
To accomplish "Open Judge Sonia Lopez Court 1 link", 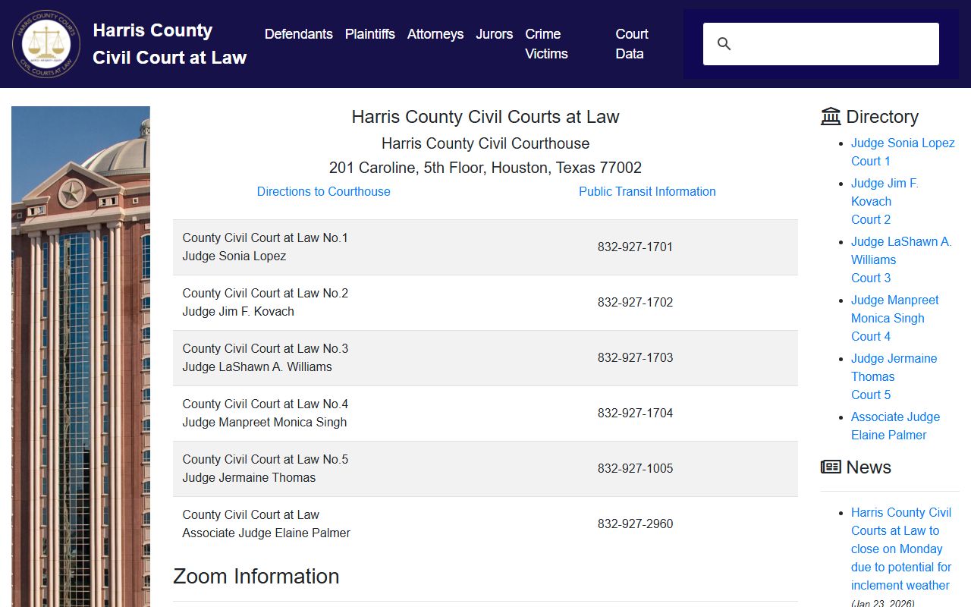I will pyautogui.click(x=903, y=152).
